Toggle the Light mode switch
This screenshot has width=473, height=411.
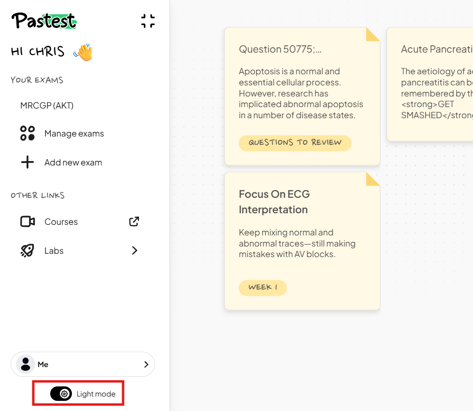point(61,394)
